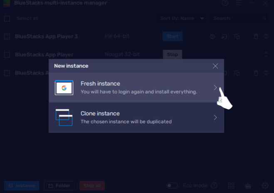Click the Search input field
Viewport: 274px width, 193px height.
[x=239, y=18]
